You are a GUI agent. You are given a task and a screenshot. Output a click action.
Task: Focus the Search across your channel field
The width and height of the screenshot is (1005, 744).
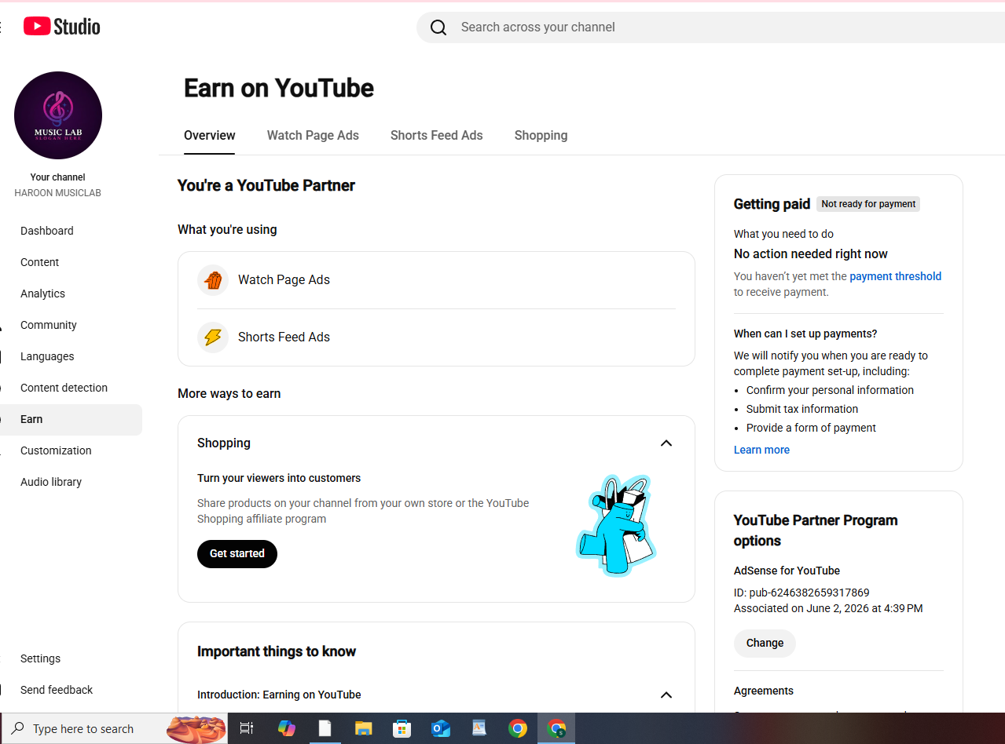(710, 27)
